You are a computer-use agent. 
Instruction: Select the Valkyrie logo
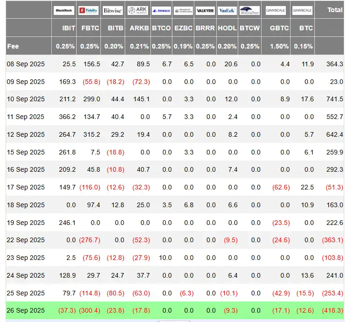point(206,10)
